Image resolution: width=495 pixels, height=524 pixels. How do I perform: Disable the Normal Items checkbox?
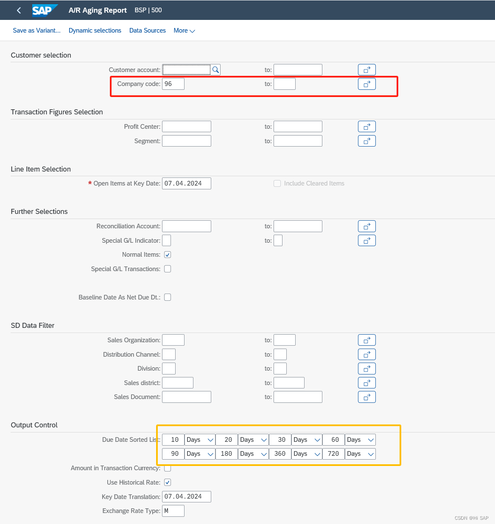[167, 255]
